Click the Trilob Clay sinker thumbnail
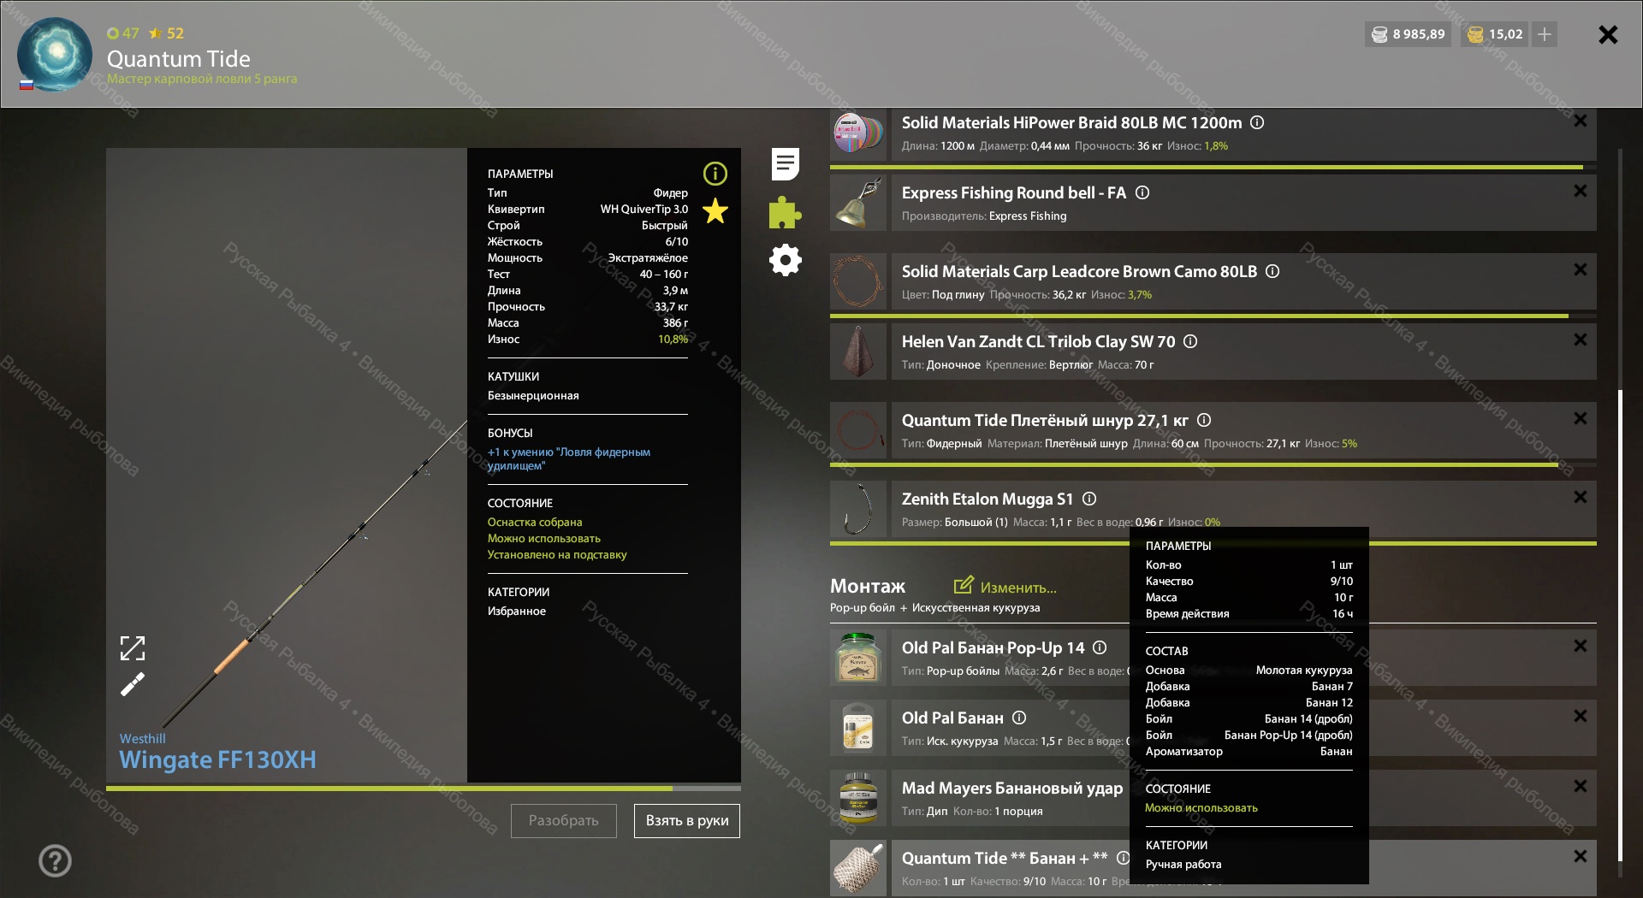This screenshot has height=898, width=1643. [x=858, y=352]
